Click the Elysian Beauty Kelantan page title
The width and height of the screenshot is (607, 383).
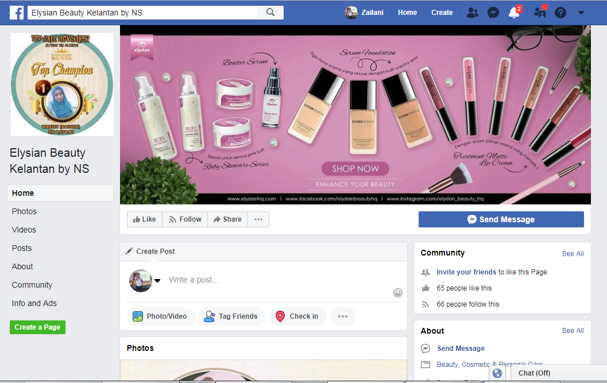[x=49, y=161]
